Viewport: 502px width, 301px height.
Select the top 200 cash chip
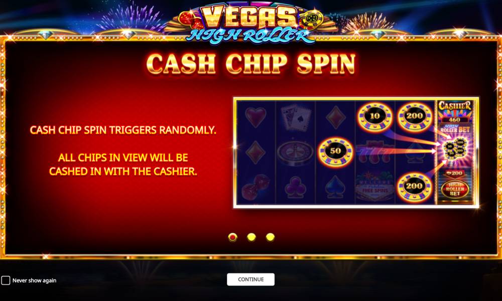click(415, 116)
